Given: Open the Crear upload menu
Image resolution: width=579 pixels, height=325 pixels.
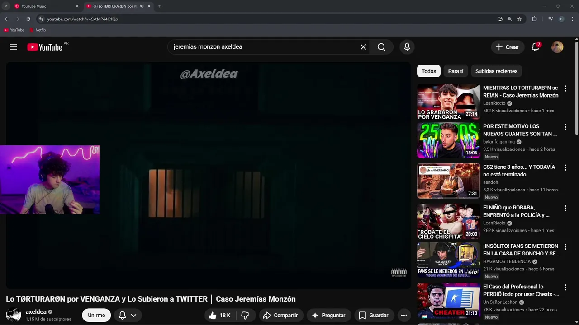Looking at the screenshot, I should tap(507, 47).
